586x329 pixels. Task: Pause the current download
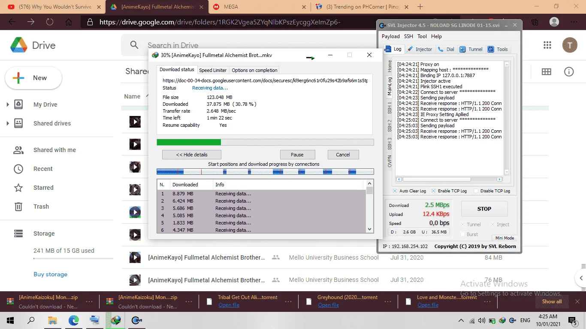click(297, 155)
